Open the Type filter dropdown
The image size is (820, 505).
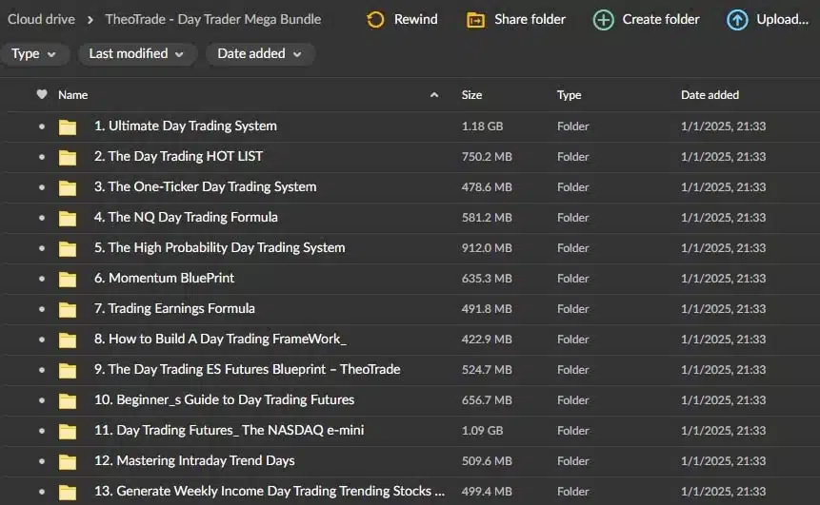(x=34, y=54)
